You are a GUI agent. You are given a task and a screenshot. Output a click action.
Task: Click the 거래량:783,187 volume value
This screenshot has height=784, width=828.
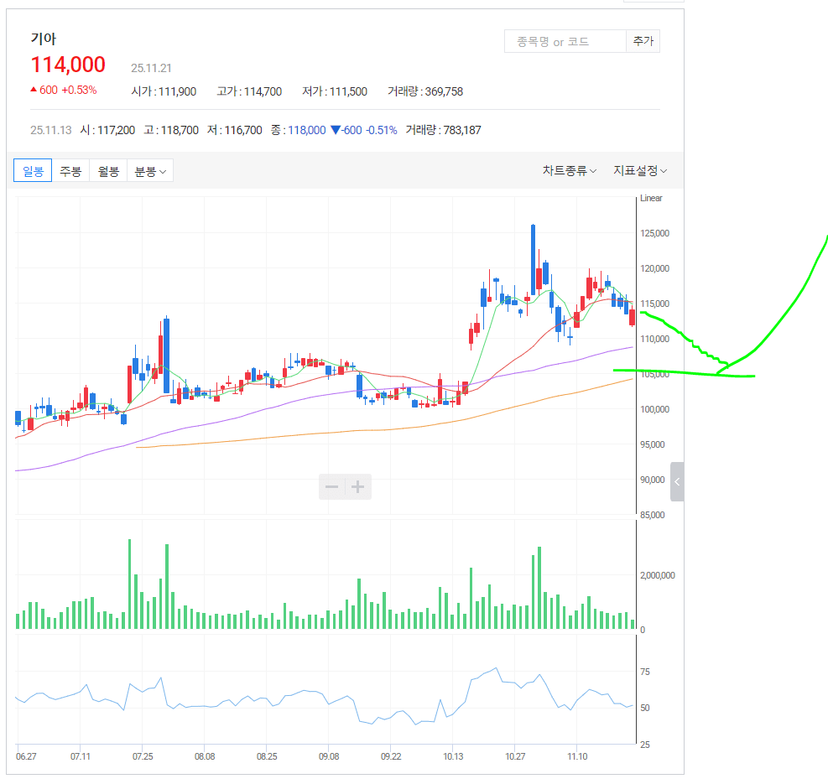[443, 130]
